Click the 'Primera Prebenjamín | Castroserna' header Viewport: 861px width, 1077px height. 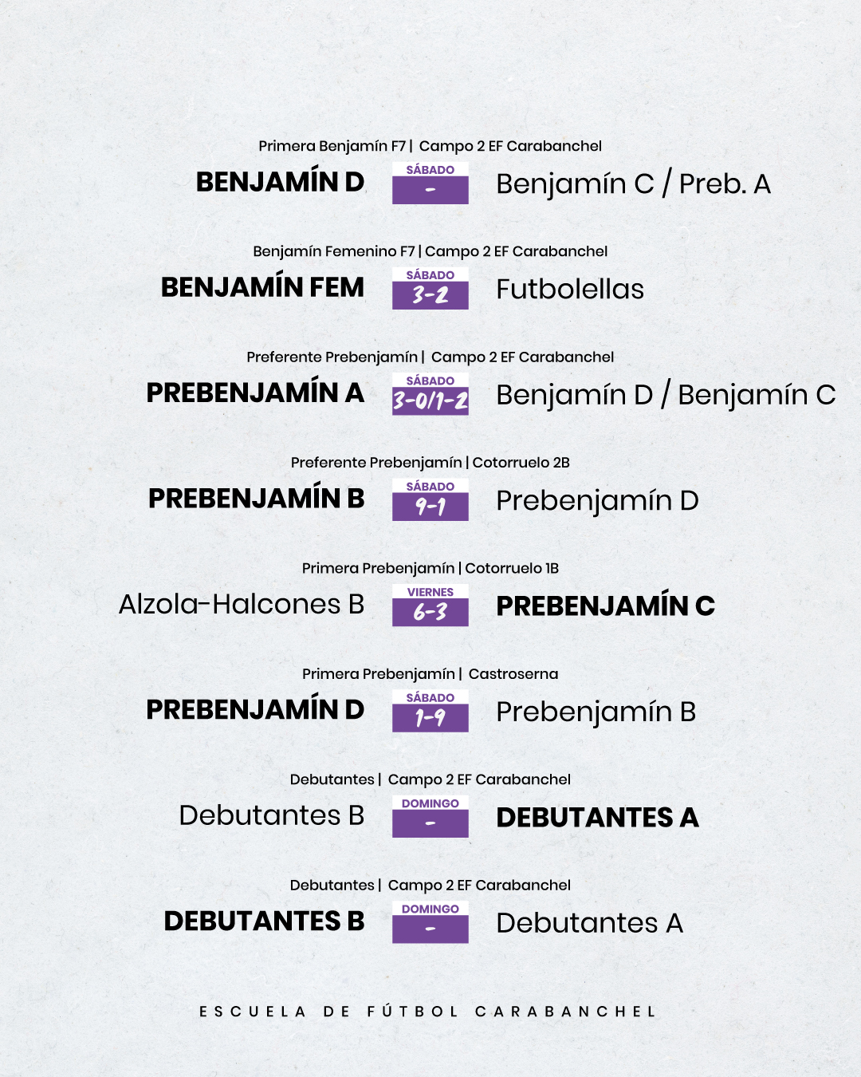coord(430,674)
